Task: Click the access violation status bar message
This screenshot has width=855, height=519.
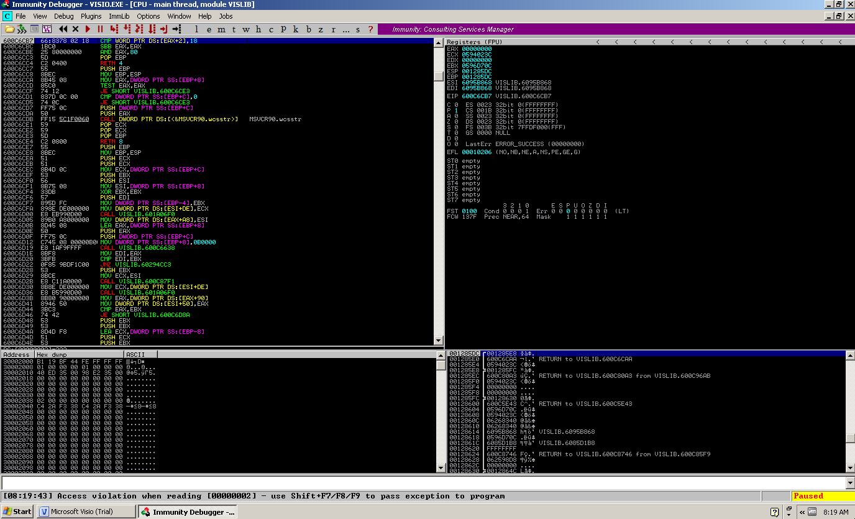Action: point(253,496)
